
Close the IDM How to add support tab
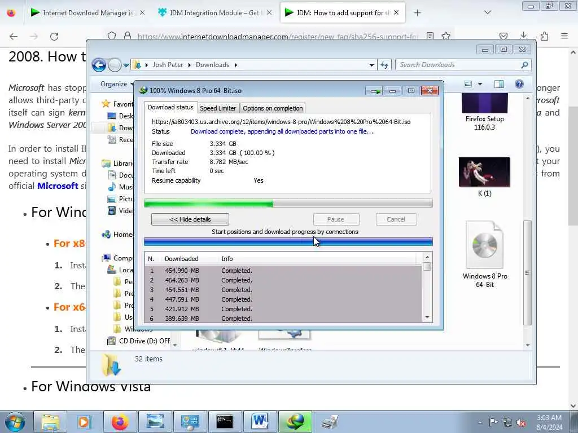pyautogui.click(x=396, y=12)
